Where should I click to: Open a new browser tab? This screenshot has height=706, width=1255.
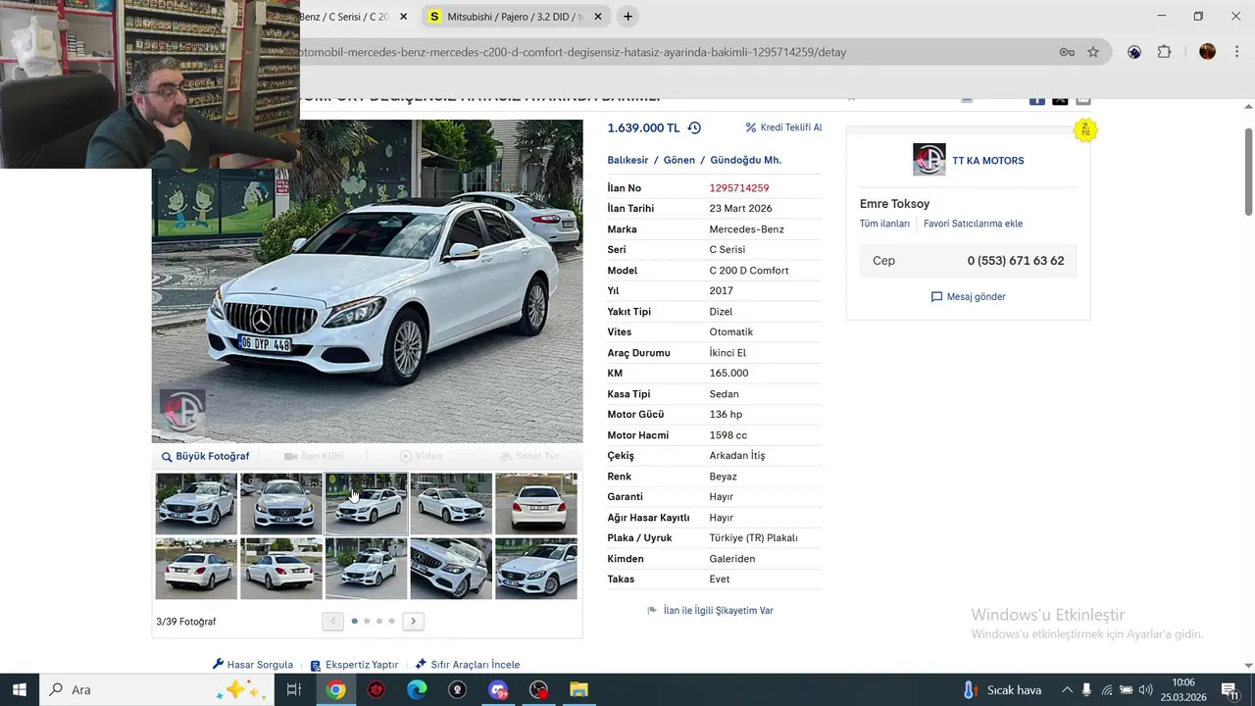[627, 17]
